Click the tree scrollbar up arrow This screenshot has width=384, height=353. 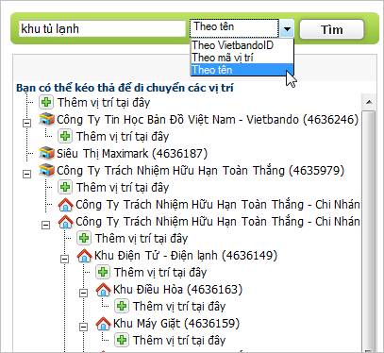(x=369, y=102)
